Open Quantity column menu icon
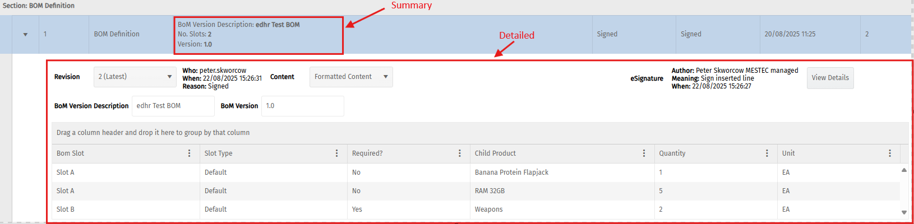This screenshot has height=224, width=914. click(767, 153)
